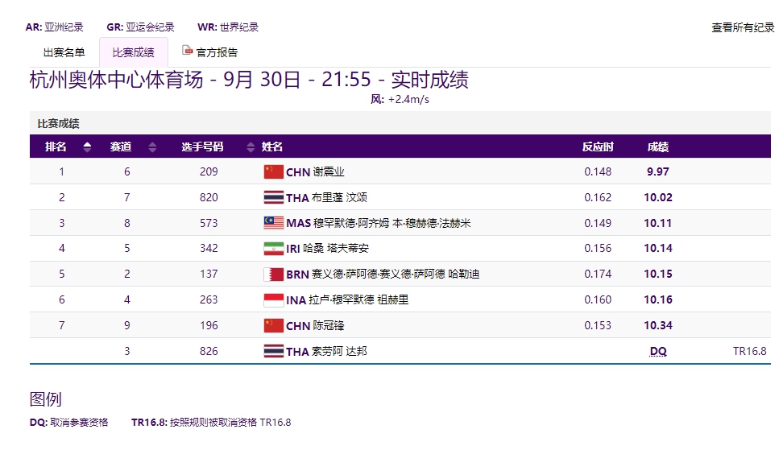Click the Iran flag beside 哈桑 塔夫蒂安

pos(274,249)
